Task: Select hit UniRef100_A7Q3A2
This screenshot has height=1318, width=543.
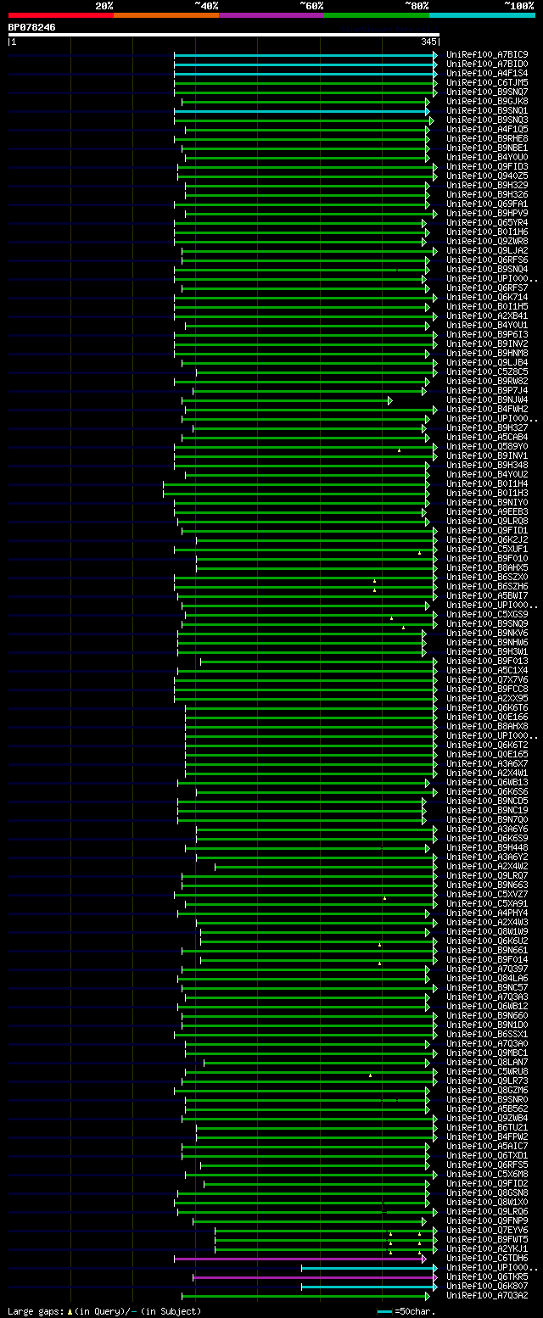Action: tap(487, 1296)
